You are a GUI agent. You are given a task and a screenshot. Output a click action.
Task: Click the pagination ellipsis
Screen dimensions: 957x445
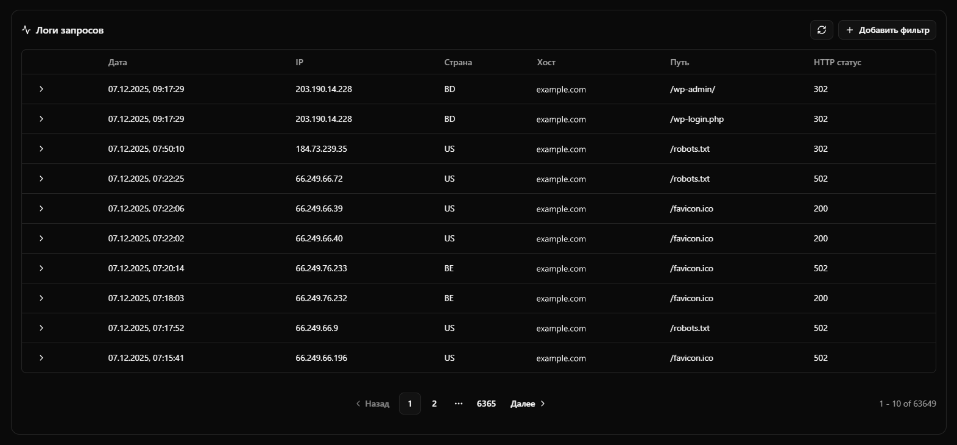tap(459, 404)
